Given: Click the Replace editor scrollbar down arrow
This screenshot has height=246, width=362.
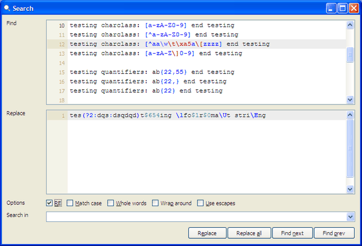Looking at the screenshot, I should point(350,189).
